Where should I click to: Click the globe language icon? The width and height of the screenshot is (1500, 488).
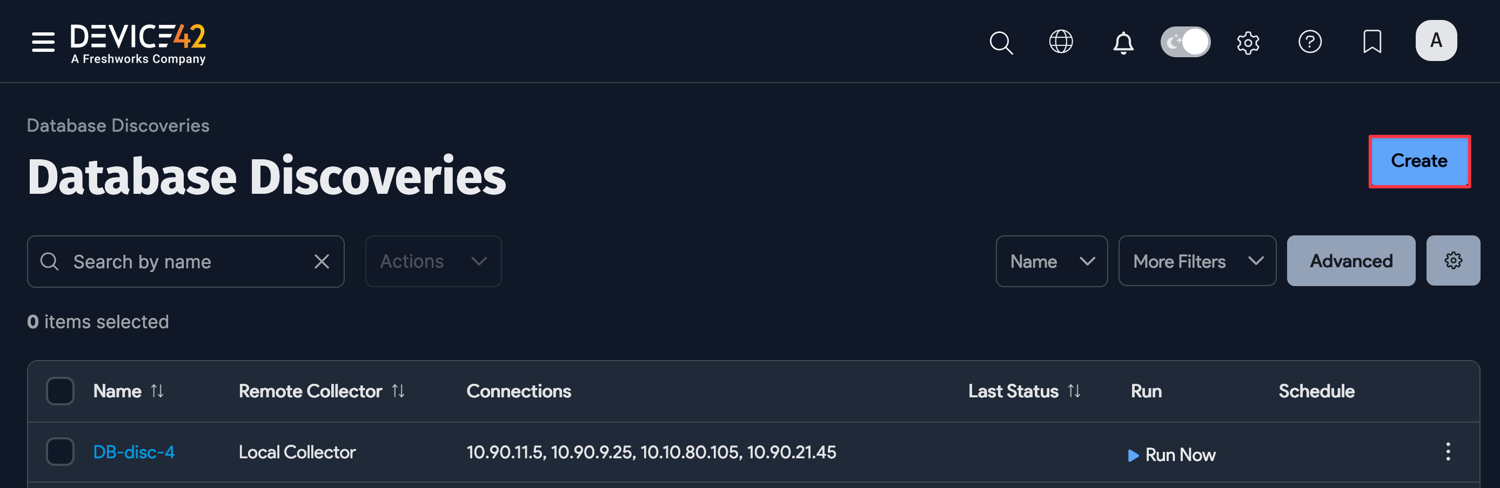click(1061, 42)
